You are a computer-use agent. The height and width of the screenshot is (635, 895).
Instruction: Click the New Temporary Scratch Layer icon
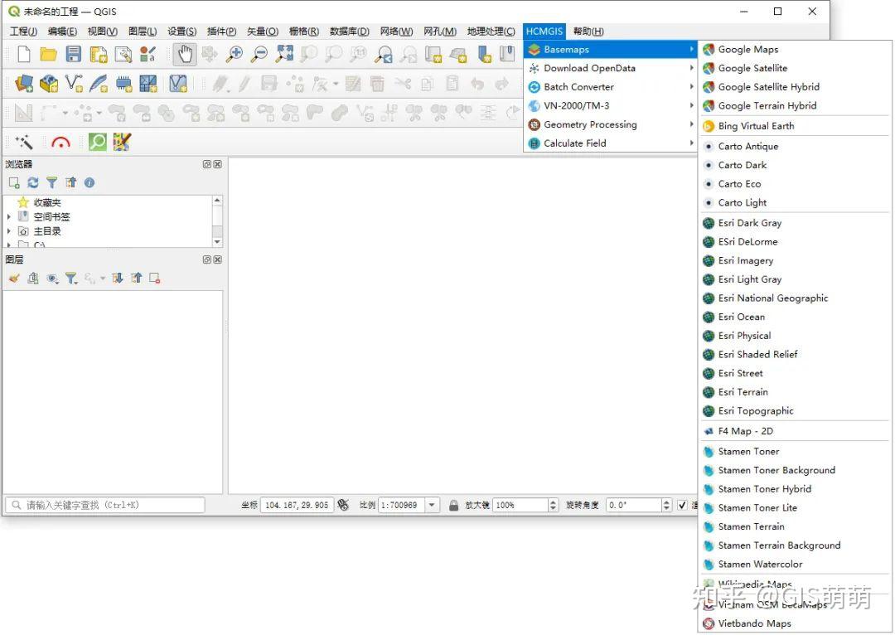click(x=123, y=84)
